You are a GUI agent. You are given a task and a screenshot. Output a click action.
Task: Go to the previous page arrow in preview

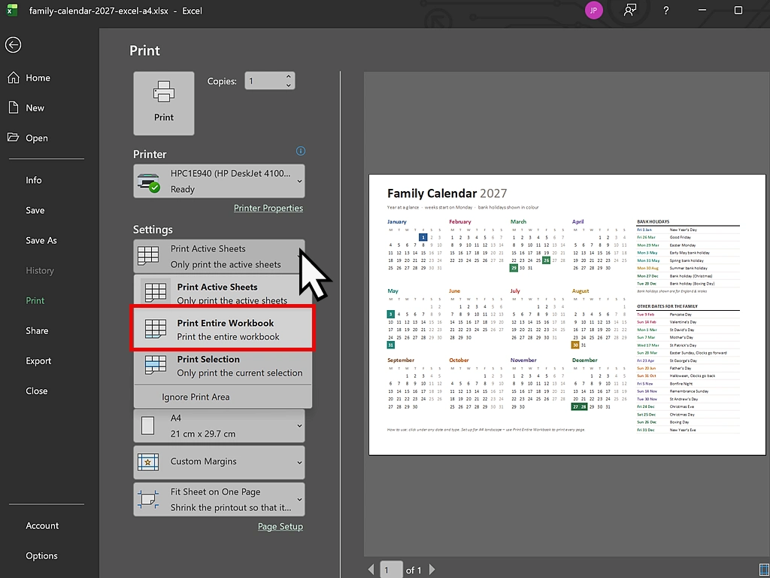tap(371, 570)
